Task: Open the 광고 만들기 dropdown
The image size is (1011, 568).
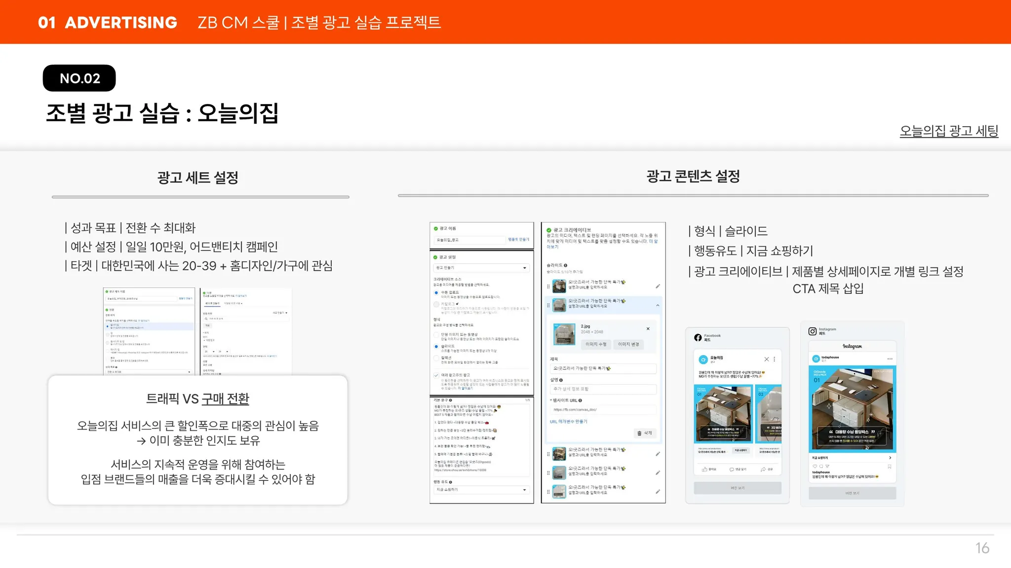Action: pos(481,268)
